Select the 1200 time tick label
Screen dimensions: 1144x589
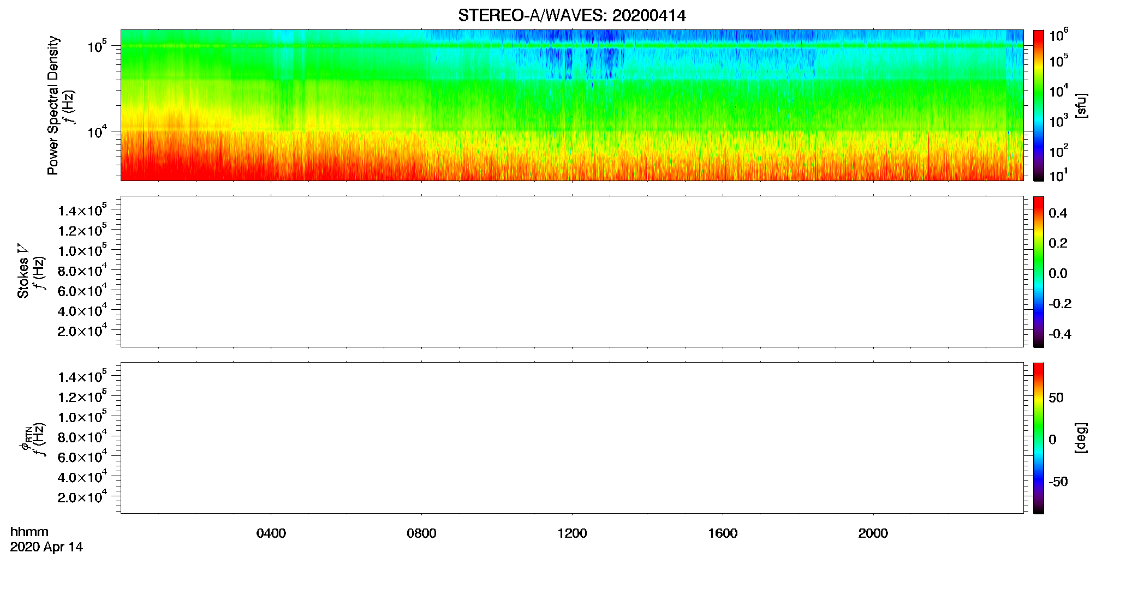(572, 533)
